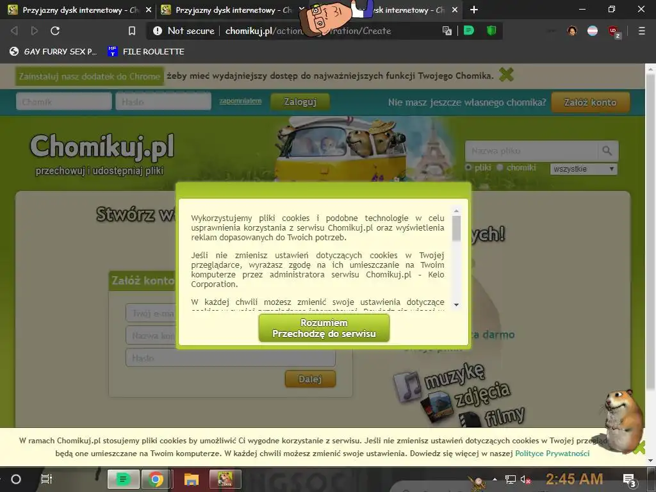Screen dimensions: 656x492
Task: Click the cookie dialog scrollbar thumb
Action: tap(456, 228)
